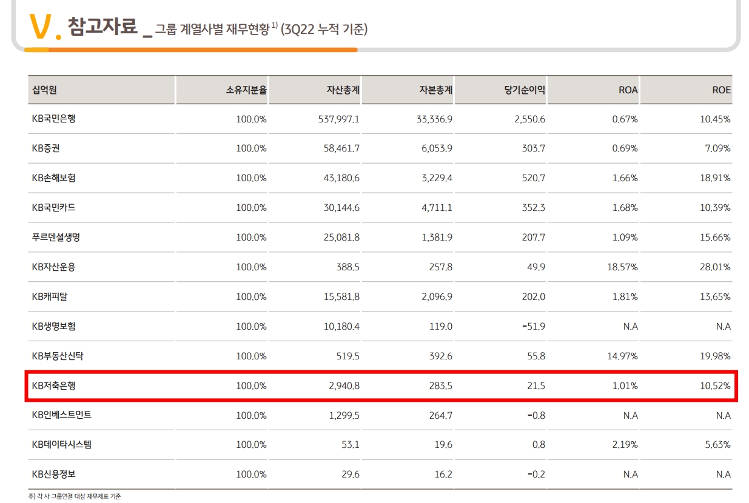Click KB저축은행 ROE value 10.52%

click(716, 385)
